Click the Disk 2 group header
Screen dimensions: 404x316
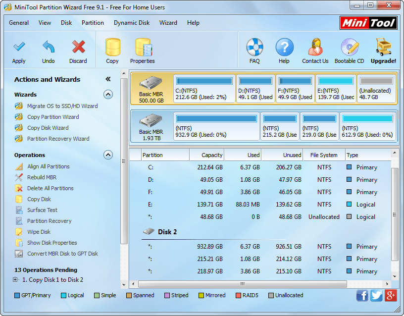pyautogui.click(x=167, y=232)
